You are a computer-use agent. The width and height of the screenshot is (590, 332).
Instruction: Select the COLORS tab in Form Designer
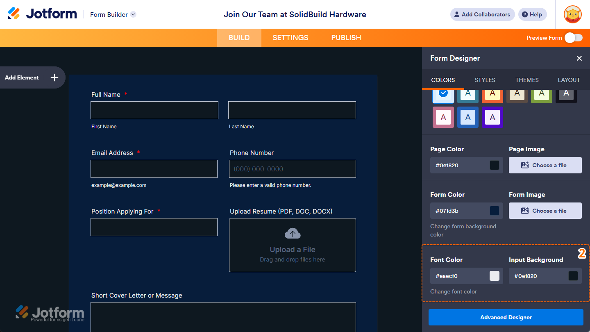pos(443,80)
